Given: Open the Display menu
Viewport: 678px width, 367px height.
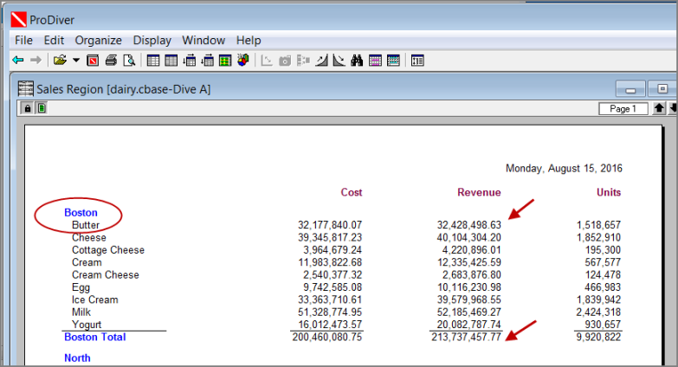Looking at the screenshot, I should pyautogui.click(x=152, y=40).
